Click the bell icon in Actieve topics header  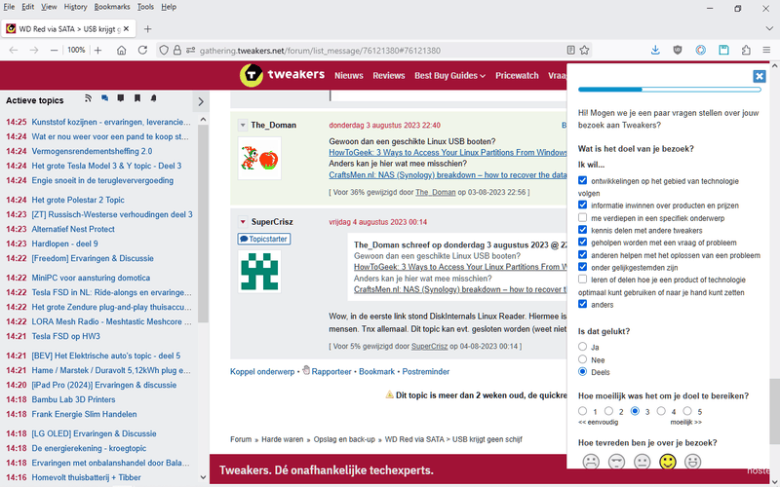[x=154, y=98]
